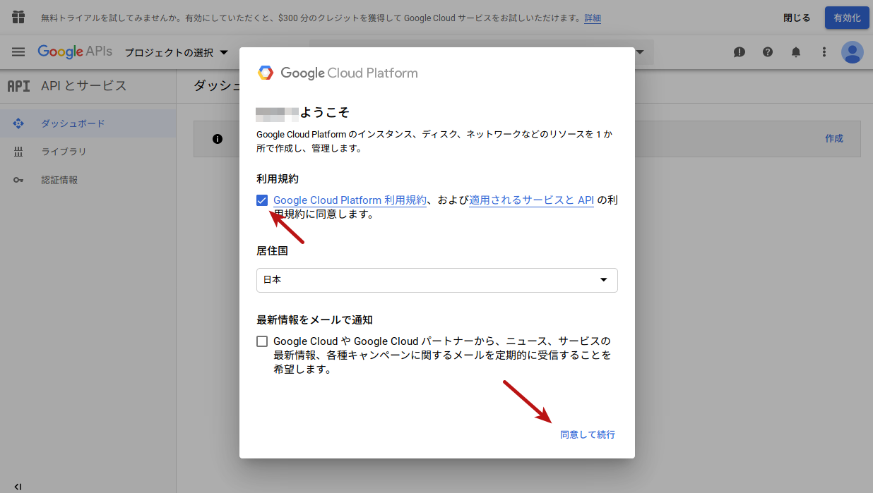Image resolution: width=873 pixels, height=493 pixels.
Task: Go to 認証情報 in the sidebar
Action: pos(59,180)
